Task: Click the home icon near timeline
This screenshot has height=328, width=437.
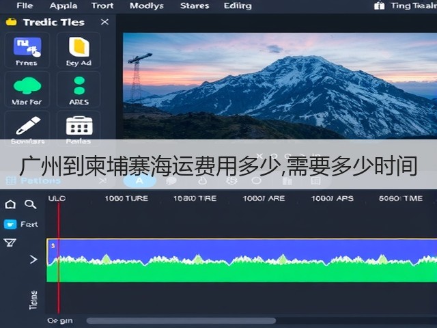Action: click(10, 204)
